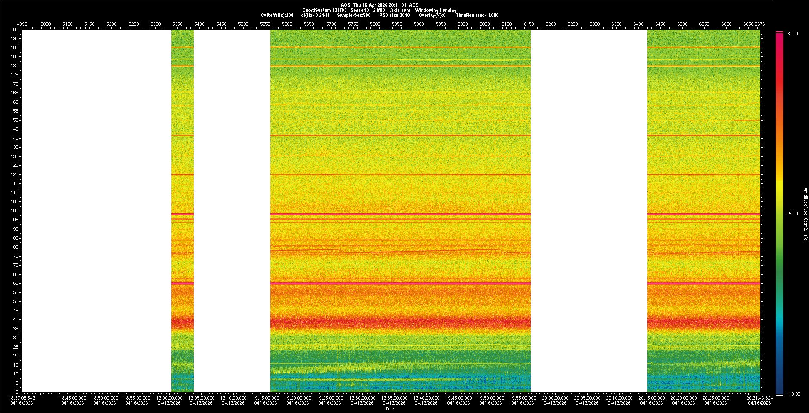Select the "19:30:00.000" time axis label

[362, 397]
